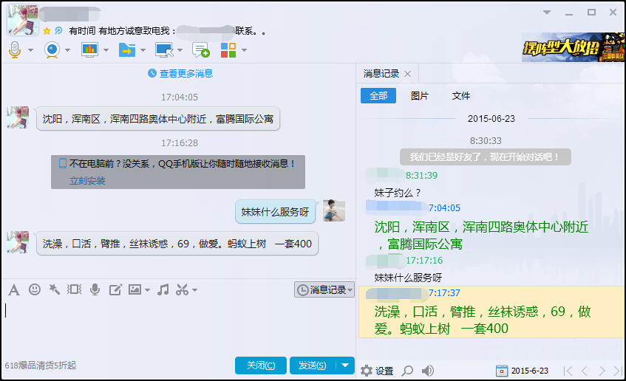This screenshot has width=626, height=381.
Task: Open voice call options dropdown arrow
Action: click(30, 50)
